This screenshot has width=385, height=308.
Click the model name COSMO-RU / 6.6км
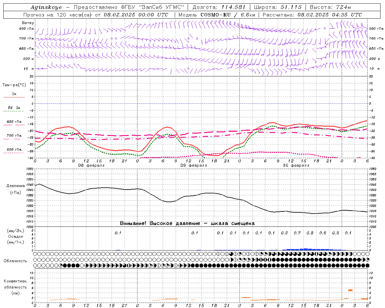pos(228,15)
